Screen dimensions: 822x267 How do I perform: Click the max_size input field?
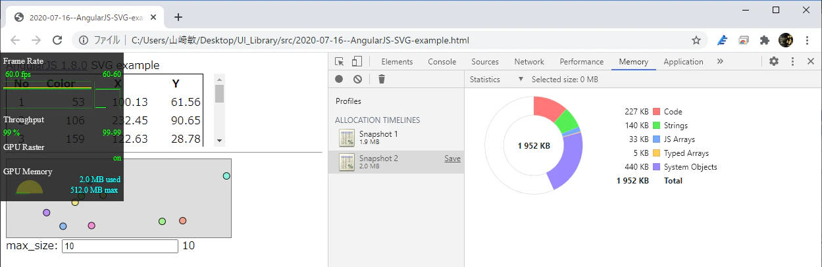(x=120, y=246)
